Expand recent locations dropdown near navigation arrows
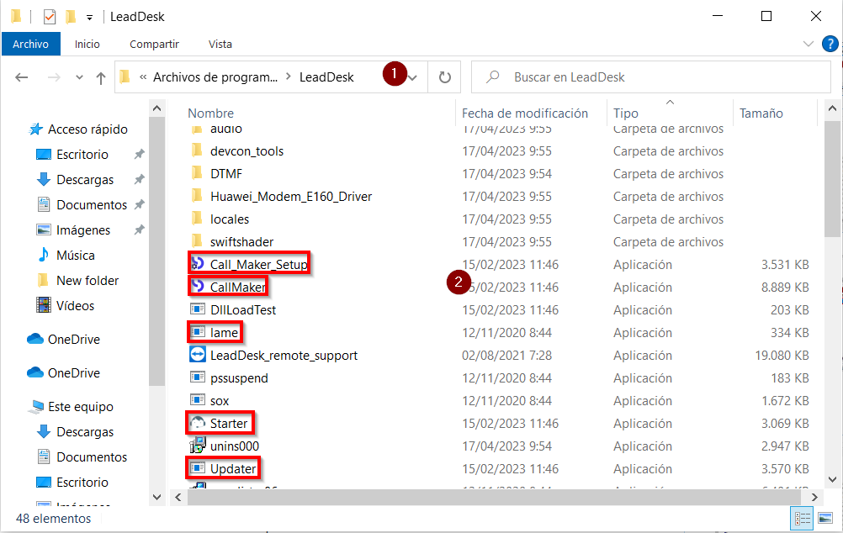The height and width of the screenshot is (533, 843). point(80,77)
